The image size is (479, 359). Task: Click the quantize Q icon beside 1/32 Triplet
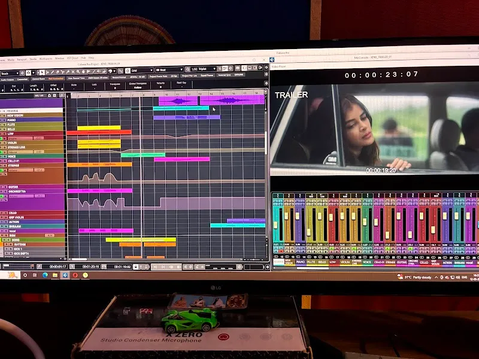pyautogui.click(x=188, y=69)
